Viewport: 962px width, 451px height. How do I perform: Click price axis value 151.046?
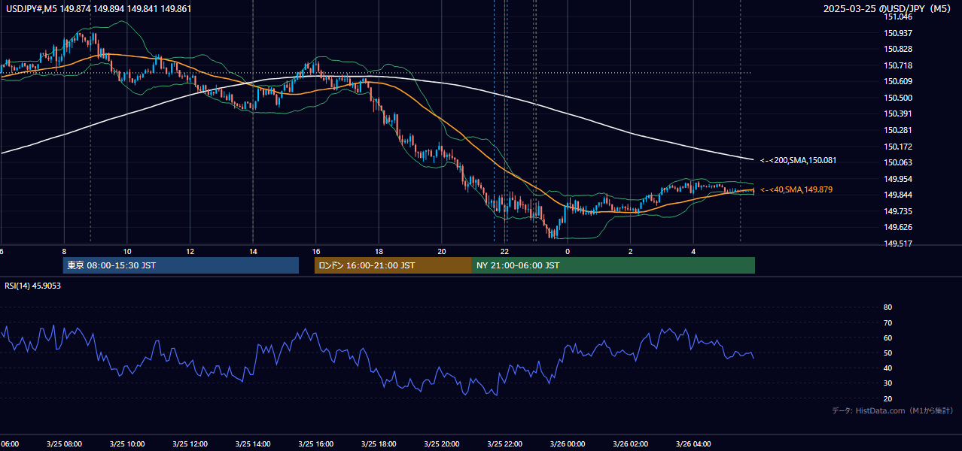point(898,17)
